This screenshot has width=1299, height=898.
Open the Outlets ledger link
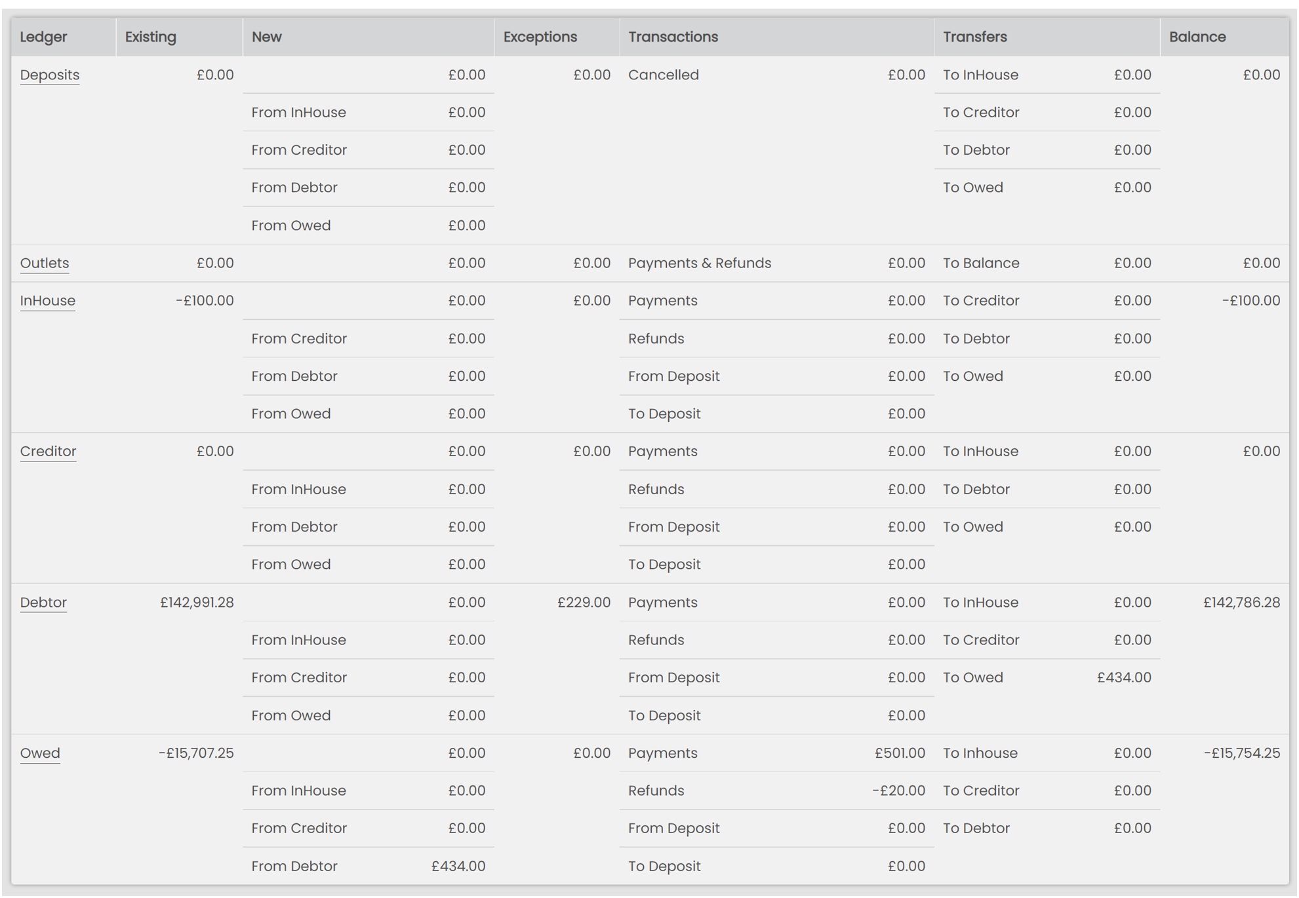point(44,263)
